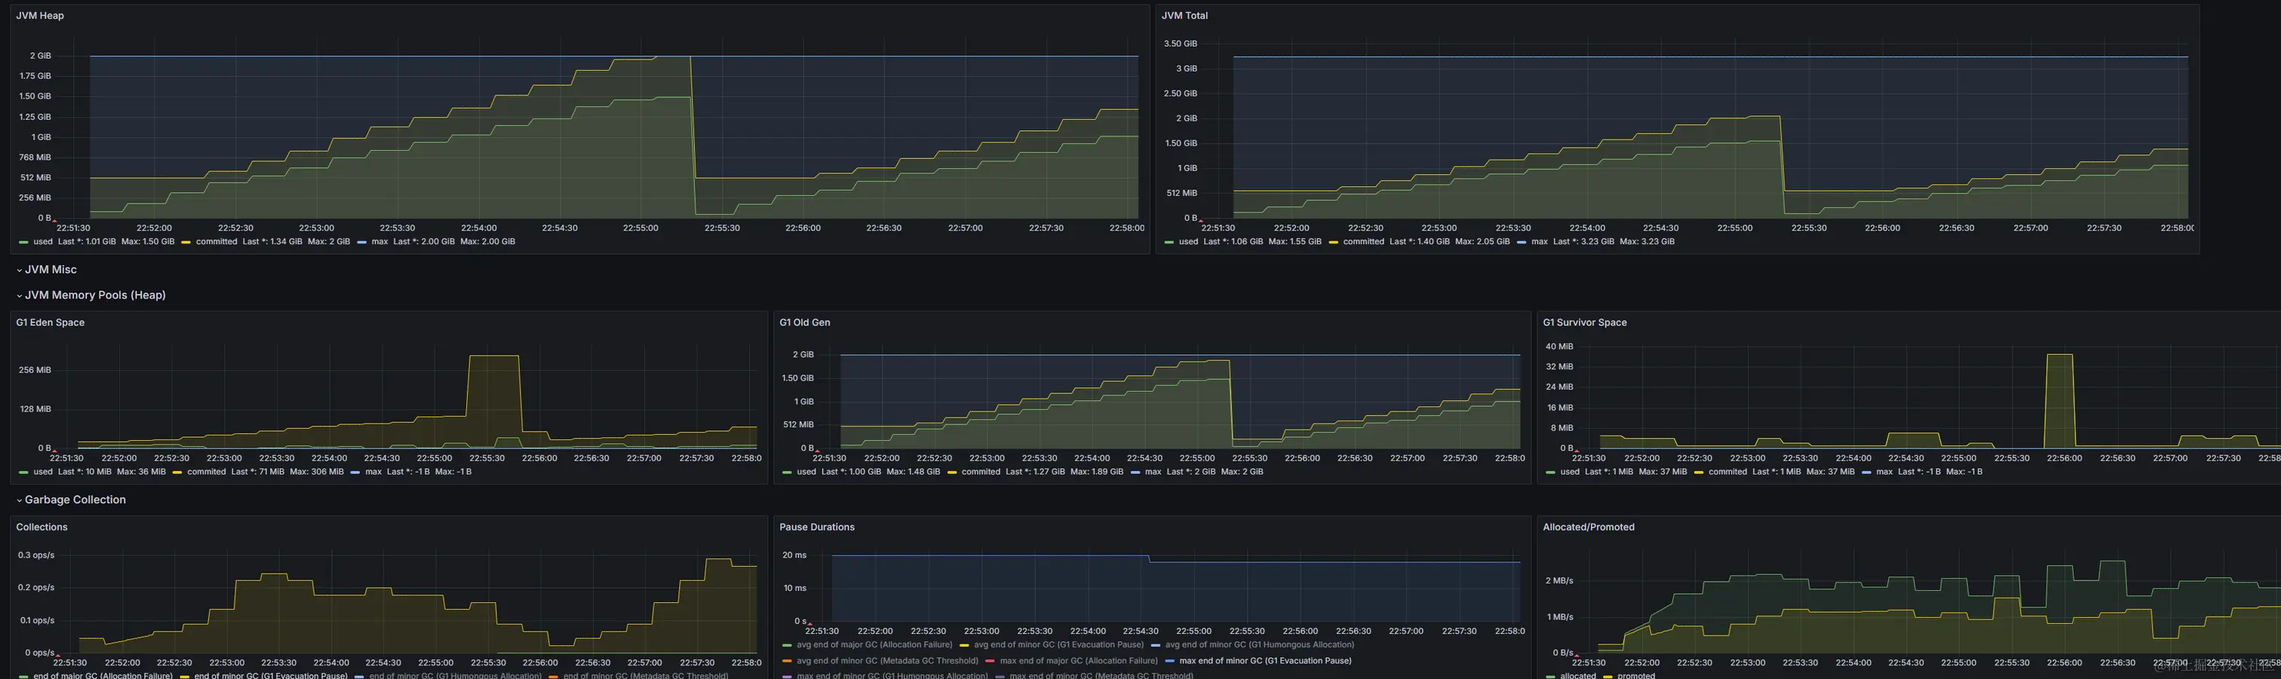Click yellow color swatch beside committed in JVM Heap
Image resolution: width=2281 pixels, height=679 pixels.
pyautogui.click(x=186, y=242)
